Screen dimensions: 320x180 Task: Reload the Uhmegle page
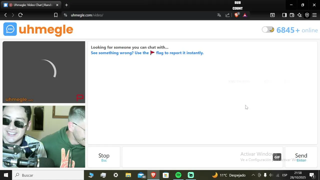[20, 15]
